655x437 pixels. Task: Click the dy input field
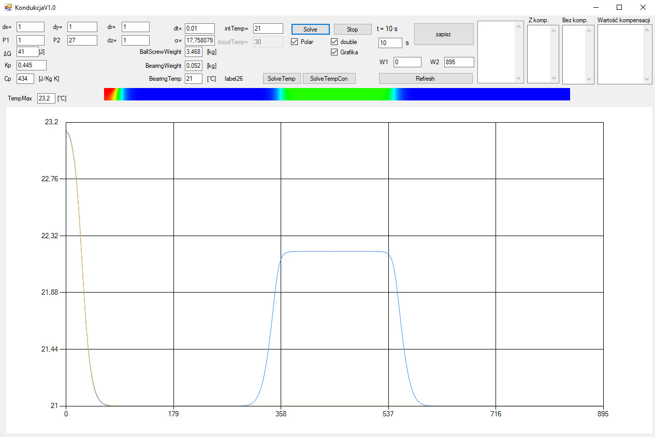[82, 27]
